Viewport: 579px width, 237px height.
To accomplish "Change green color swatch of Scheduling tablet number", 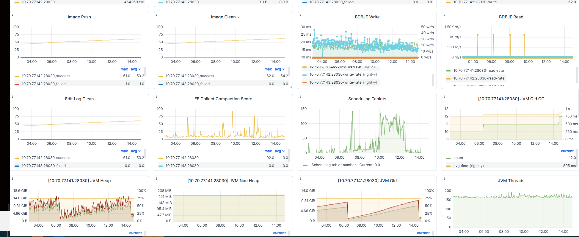I will (x=305, y=165).
